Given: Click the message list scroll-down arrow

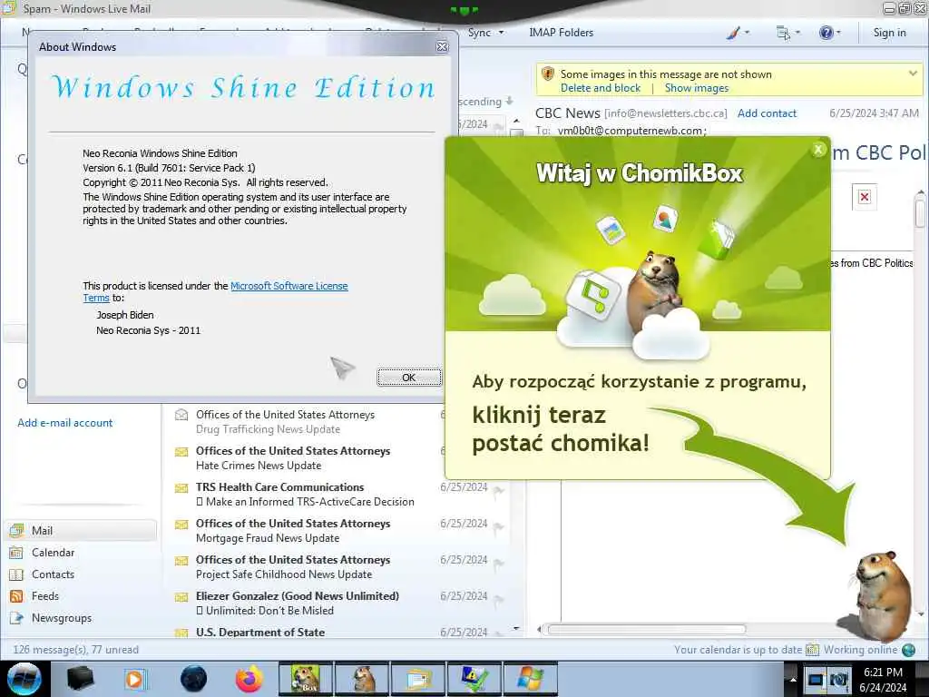Looking at the screenshot, I should (516, 628).
